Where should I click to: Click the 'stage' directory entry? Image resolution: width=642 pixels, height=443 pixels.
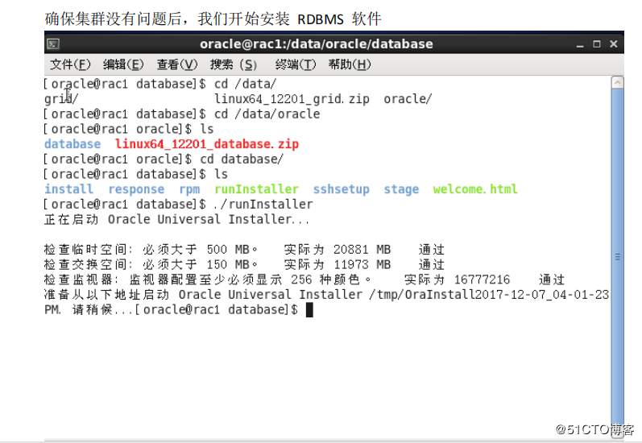[401, 189]
